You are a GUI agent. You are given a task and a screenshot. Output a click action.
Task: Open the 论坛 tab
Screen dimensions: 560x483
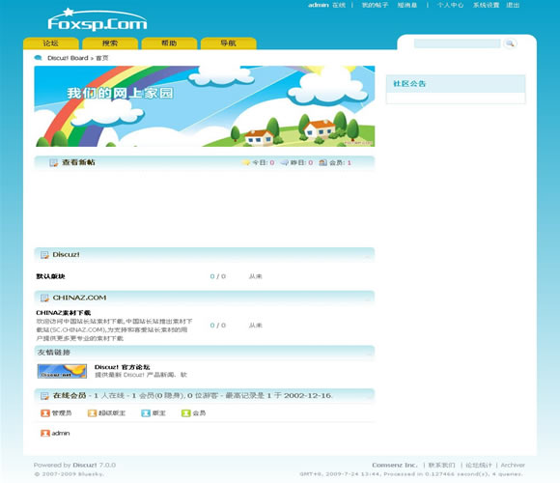(x=51, y=43)
